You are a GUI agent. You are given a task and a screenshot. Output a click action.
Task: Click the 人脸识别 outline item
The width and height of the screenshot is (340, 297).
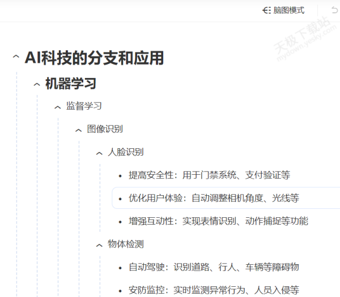click(126, 152)
